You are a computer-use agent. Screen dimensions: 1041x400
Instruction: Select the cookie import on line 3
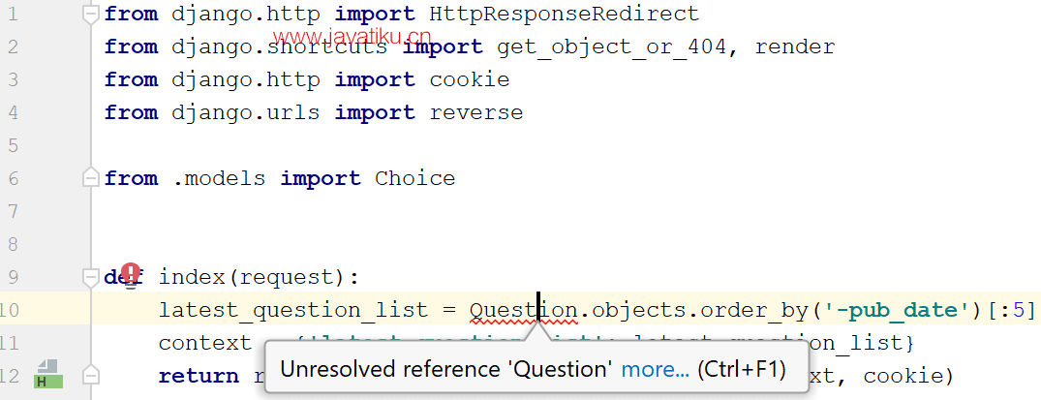[470, 79]
